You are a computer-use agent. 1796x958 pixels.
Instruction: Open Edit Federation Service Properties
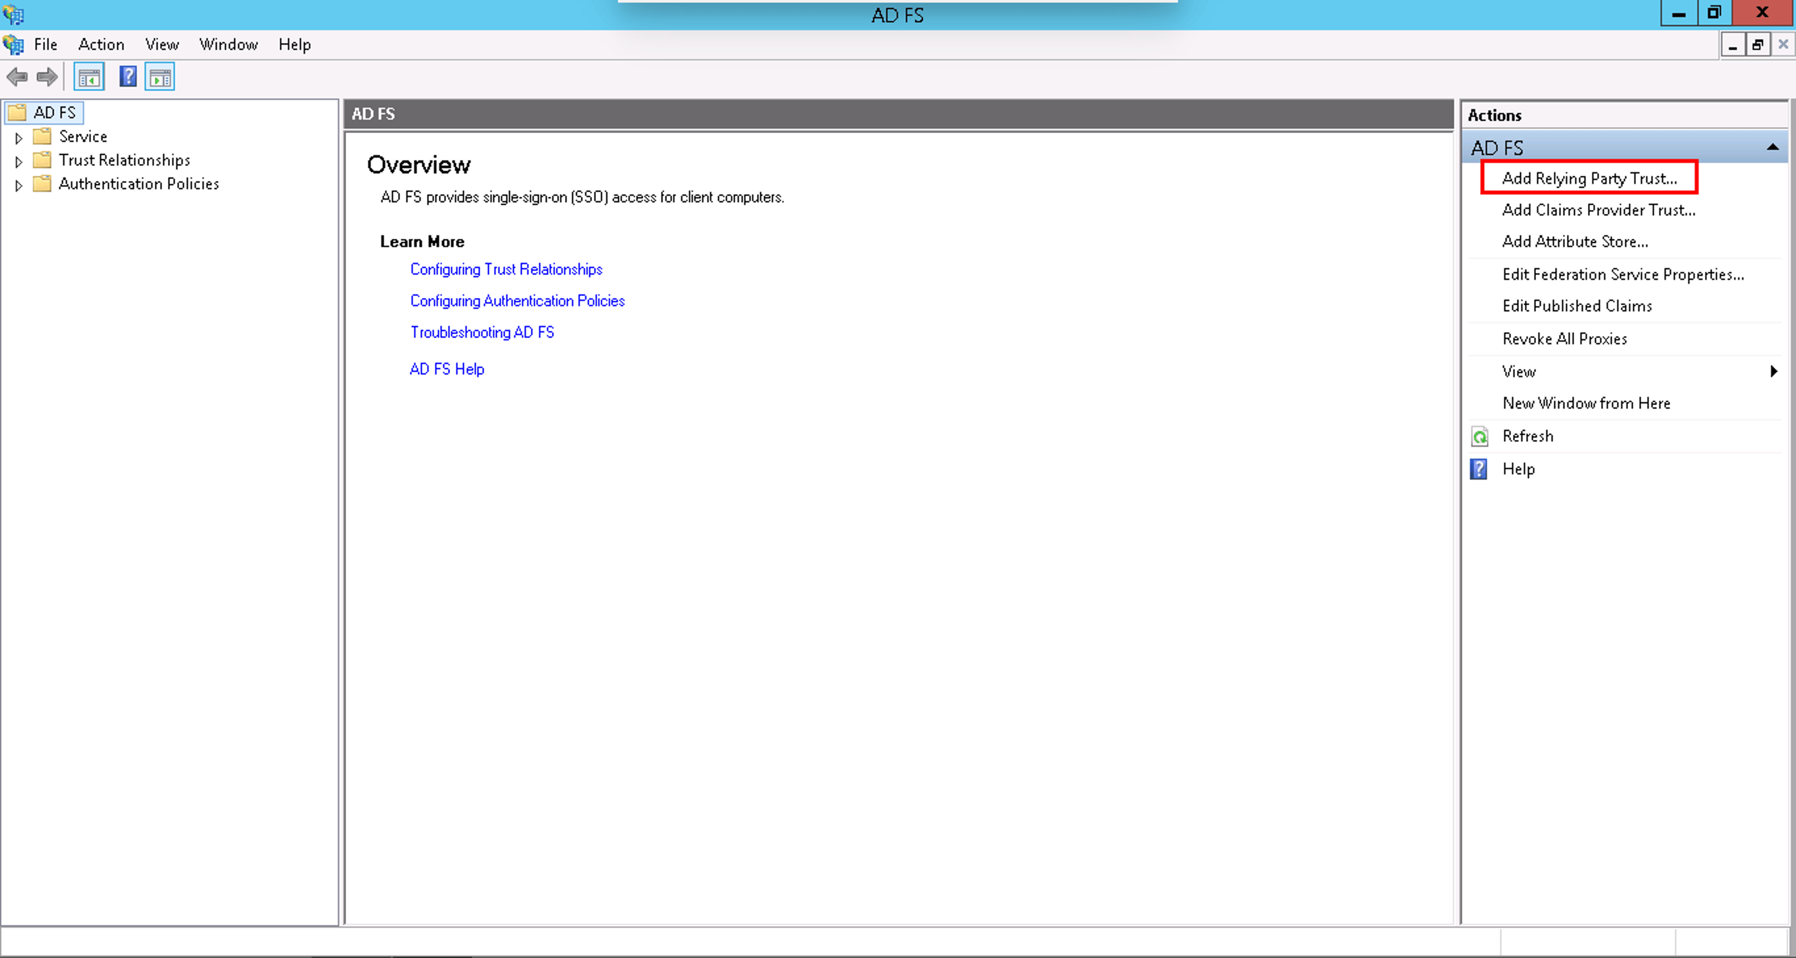click(x=1623, y=274)
